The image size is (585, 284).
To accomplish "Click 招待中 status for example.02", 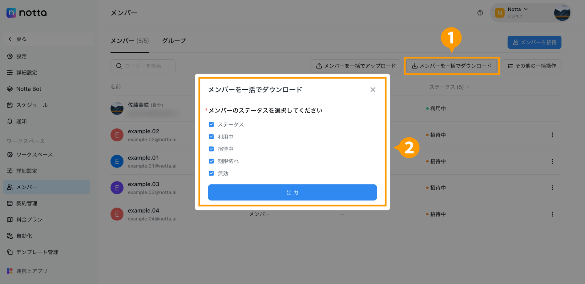I will 436,135.
